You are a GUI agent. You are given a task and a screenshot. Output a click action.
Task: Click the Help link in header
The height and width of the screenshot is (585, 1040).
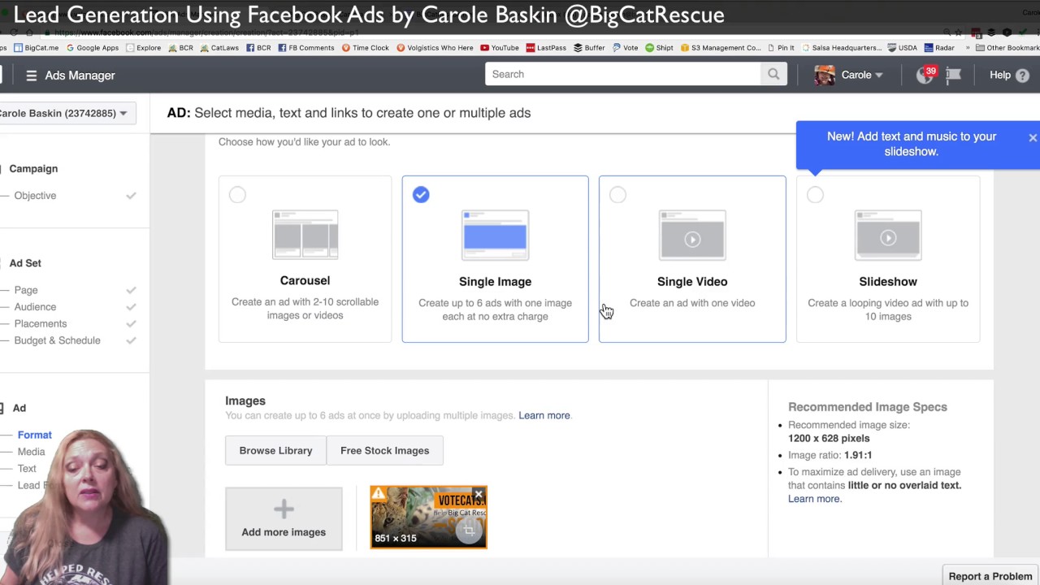1000,75
